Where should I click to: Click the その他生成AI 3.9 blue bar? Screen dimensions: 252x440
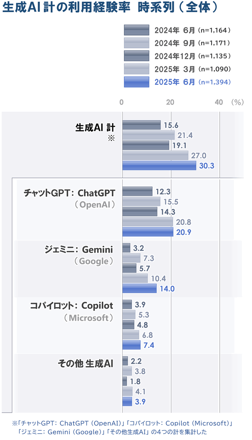click(127, 401)
